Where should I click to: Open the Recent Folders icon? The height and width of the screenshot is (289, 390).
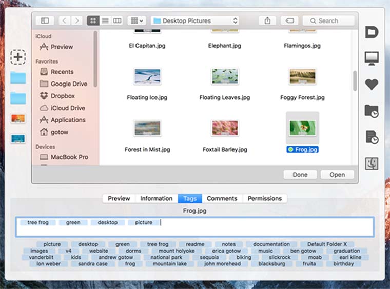tap(372, 111)
